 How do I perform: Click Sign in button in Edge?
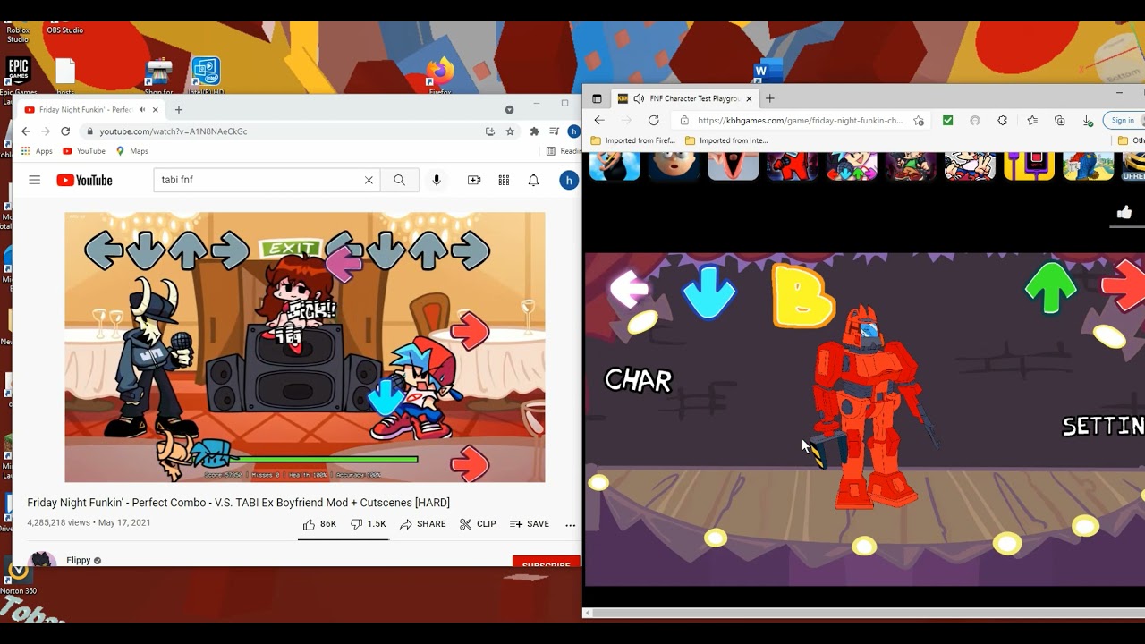coord(1122,121)
